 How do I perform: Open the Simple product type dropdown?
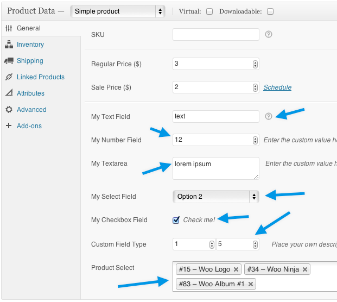(118, 11)
